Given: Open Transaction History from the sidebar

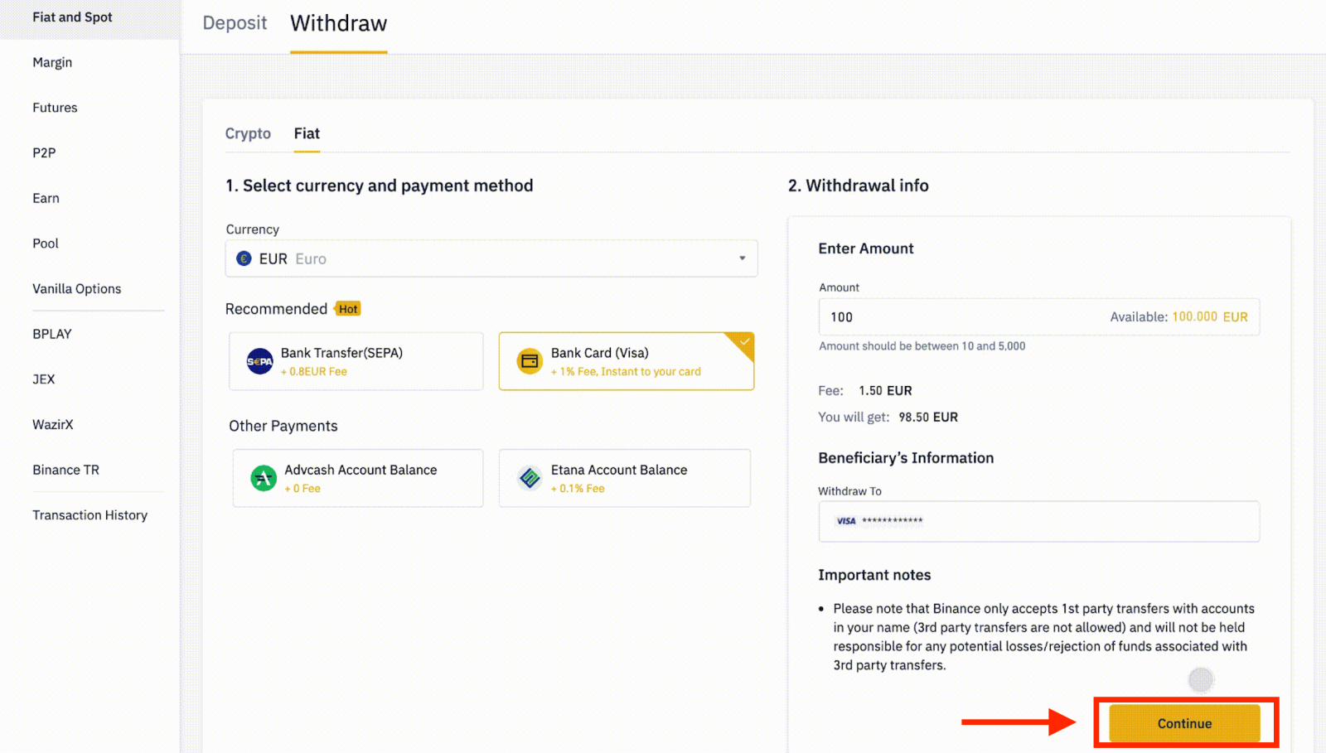Looking at the screenshot, I should point(90,514).
